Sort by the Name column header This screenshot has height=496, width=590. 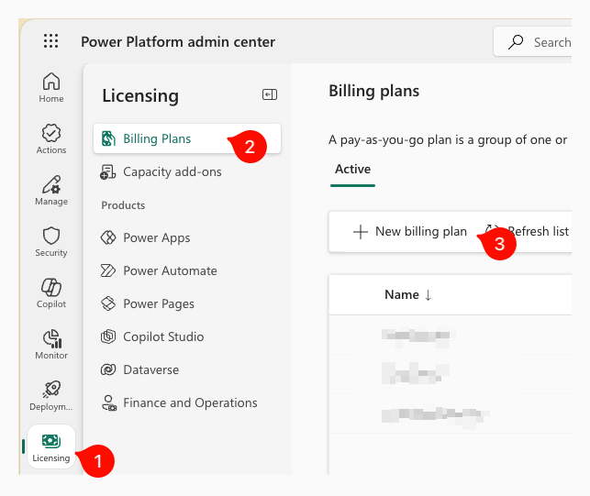click(x=407, y=294)
